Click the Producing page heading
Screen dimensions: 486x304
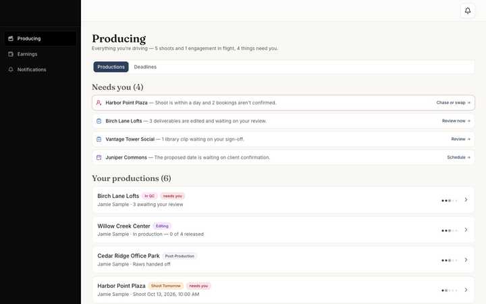point(119,39)
